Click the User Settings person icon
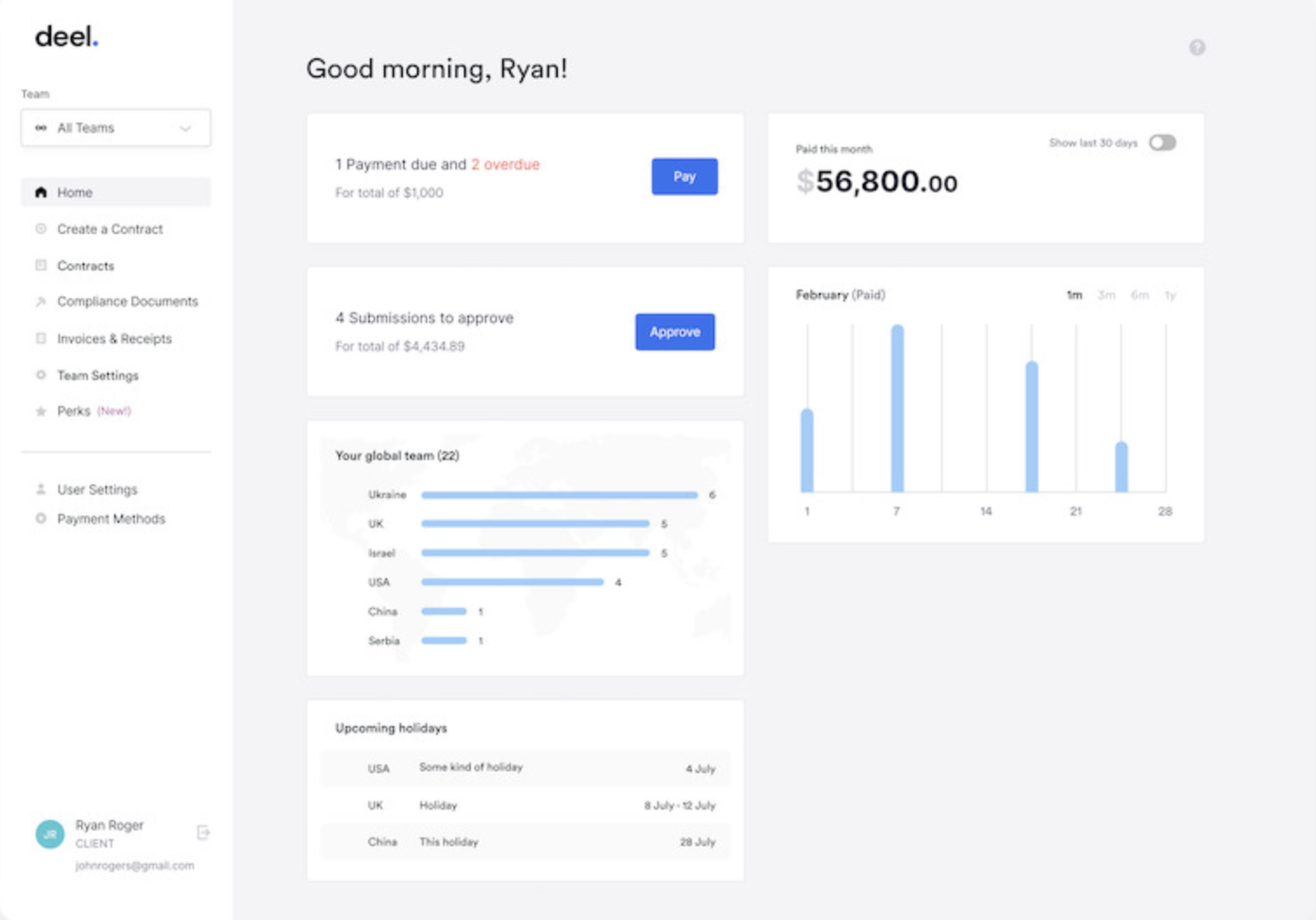Viewport: 1316px width, 920px height. pyautogui.click(x=40, y=490)
